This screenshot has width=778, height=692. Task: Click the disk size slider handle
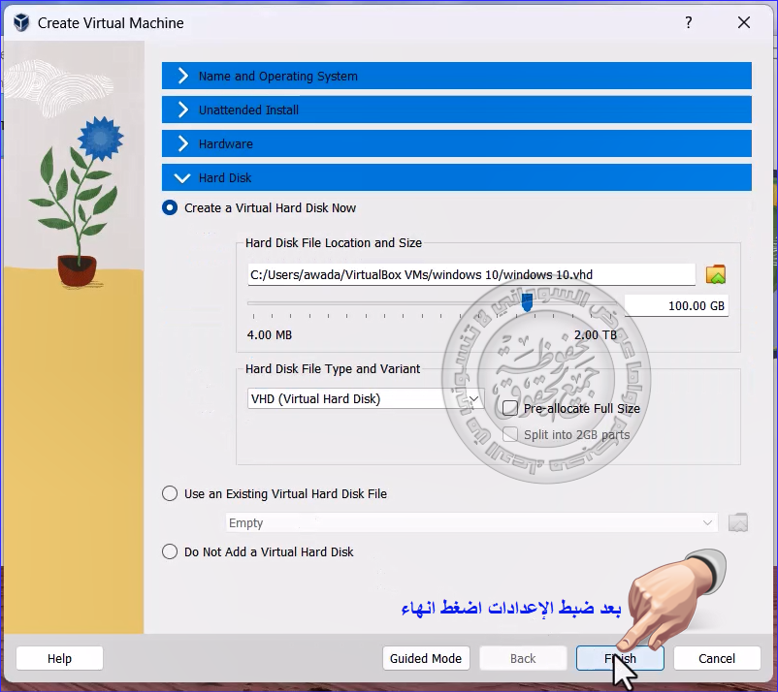point(527,304)
